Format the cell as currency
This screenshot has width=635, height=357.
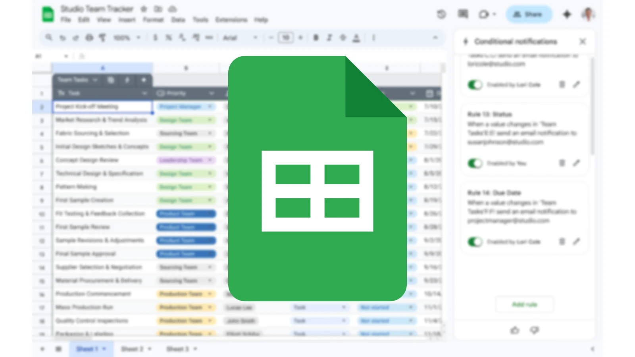(x=155, y=38)
